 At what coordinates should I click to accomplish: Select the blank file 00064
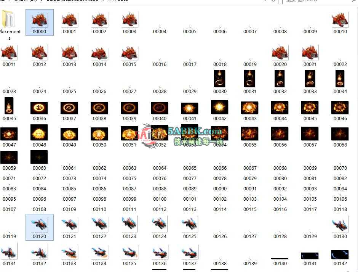160,168
